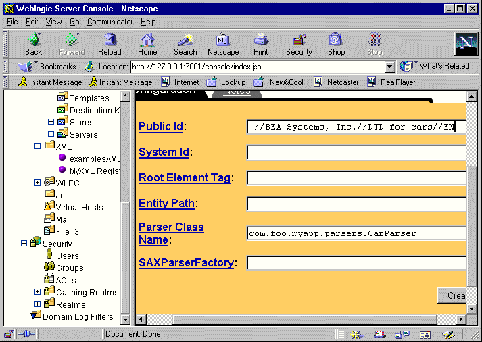Viewport: 482px width, 342px height.
Task: Click the Shop toolbar icon
Action: coord(336,44)
